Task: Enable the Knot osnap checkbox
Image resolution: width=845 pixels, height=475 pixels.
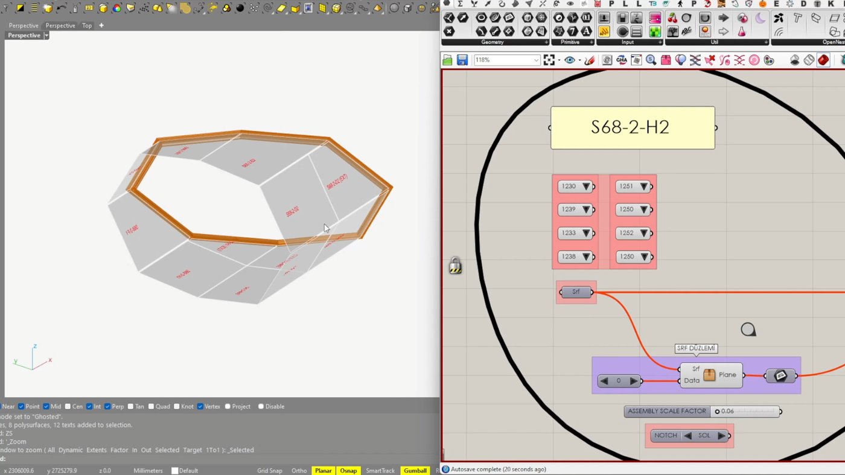Action: 178,407
